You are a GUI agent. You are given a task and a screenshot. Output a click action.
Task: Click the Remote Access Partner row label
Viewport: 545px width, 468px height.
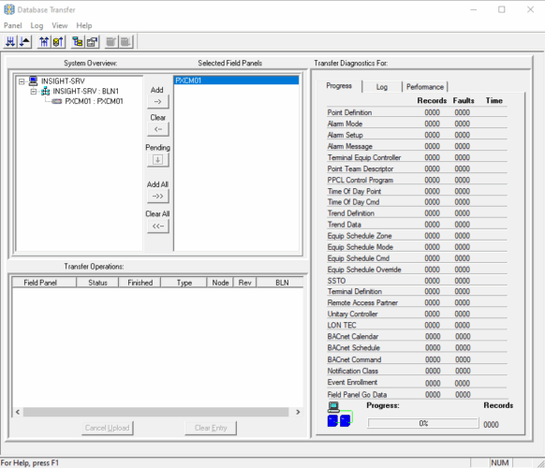click(x=362, y=302)
